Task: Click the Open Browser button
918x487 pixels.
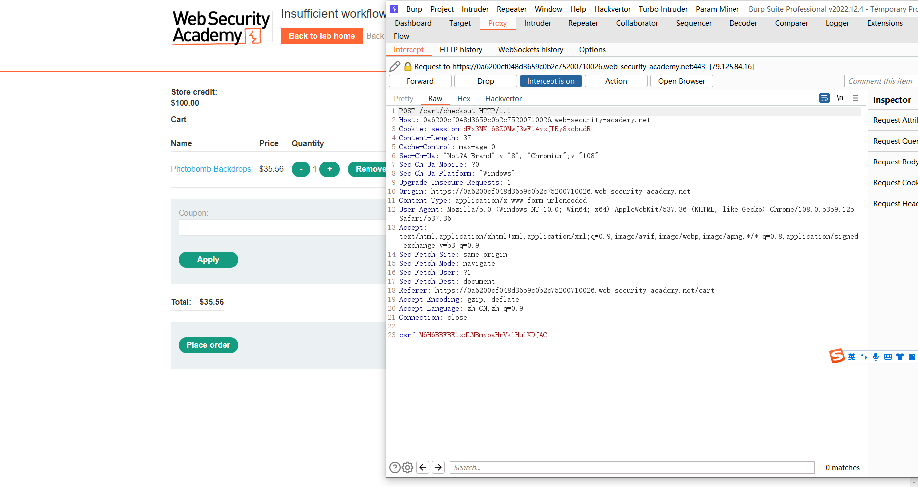Action: click(x=682, y=81)
